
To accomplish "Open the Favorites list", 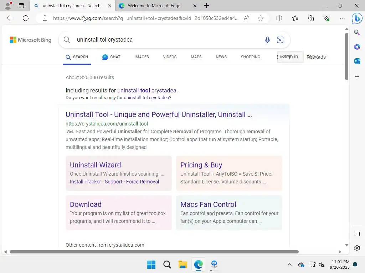I will click(x=295, y=18).
